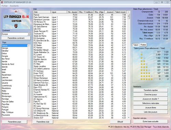Select the Olympique Lyonnais club row
Viewport: 171px width, 130px height.
tap(80, 19)
